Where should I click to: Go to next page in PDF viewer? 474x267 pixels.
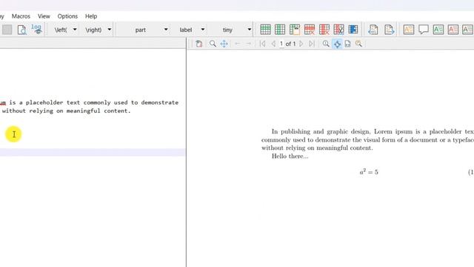click(301, 44)
